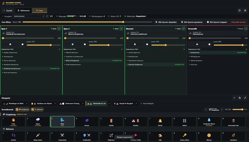Image resolution: width=249 pixels, height=142 pixels.
Task: Select the Kampf im Burghof klangset
Action: (123, 103)
